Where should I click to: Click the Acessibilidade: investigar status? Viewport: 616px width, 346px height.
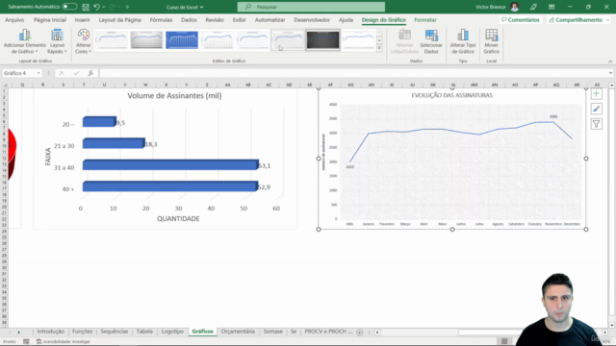pyautogui.click(x=64, y=342)
